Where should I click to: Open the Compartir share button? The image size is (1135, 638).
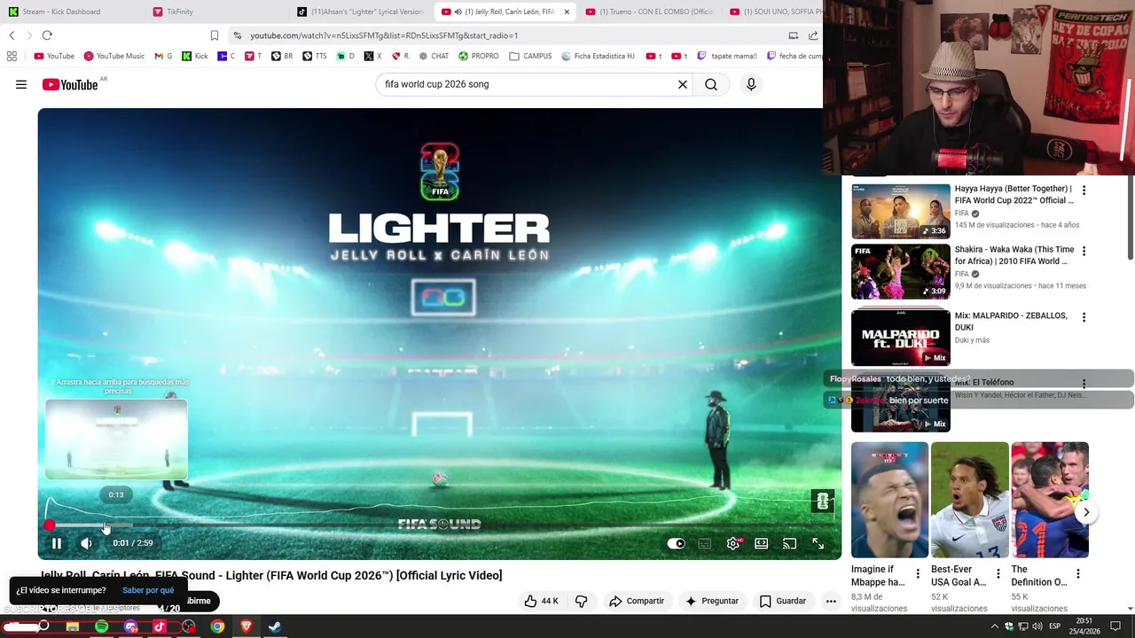637,601
